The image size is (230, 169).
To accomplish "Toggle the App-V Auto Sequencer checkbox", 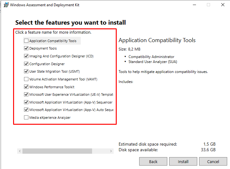I will tap(26, 110).
